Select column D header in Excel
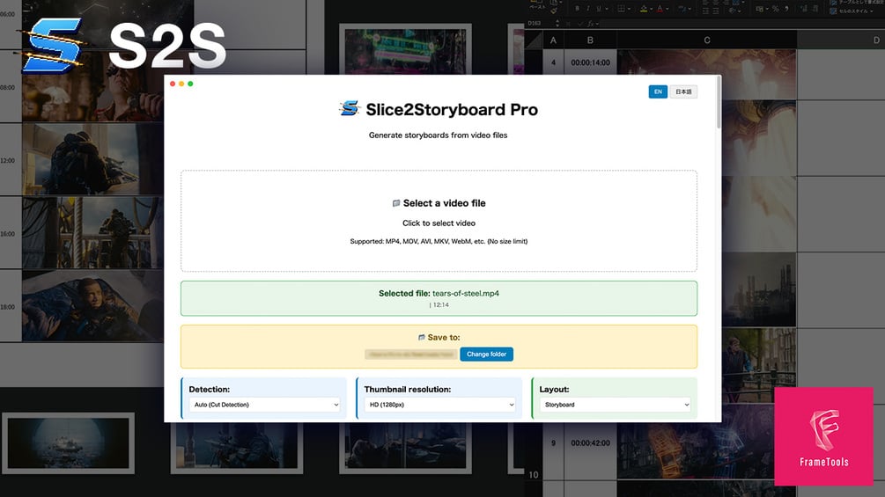Screen dimensions: 885x497 coord(841,40)
